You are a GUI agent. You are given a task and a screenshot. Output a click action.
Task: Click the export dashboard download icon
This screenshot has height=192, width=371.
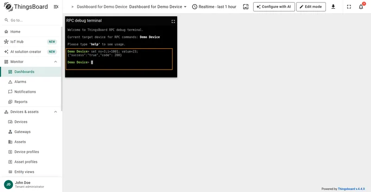coord(333,6)
